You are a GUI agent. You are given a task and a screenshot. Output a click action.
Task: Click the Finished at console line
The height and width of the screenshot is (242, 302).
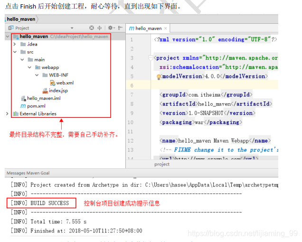(x=76, y=231)
